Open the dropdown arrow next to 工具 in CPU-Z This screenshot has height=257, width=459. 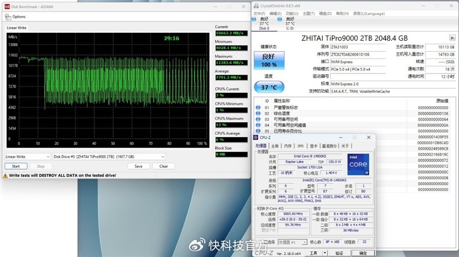pos(325,253)
